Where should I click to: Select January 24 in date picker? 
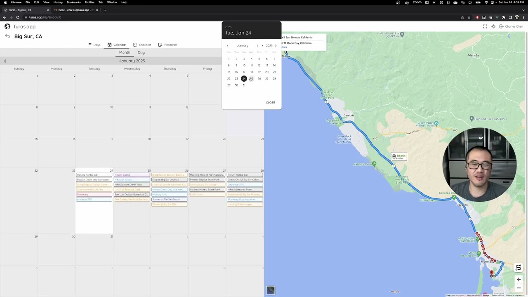(x=244, y=78)
